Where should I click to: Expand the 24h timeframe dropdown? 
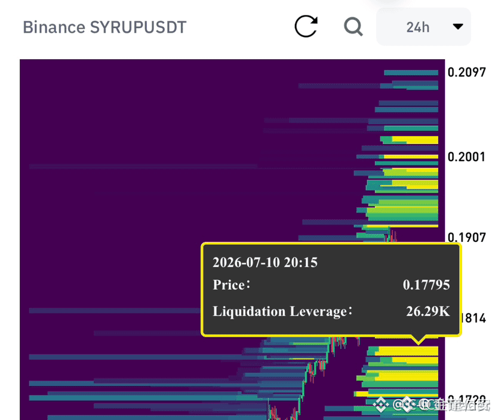pyautogui.click(x=423, y=27)
